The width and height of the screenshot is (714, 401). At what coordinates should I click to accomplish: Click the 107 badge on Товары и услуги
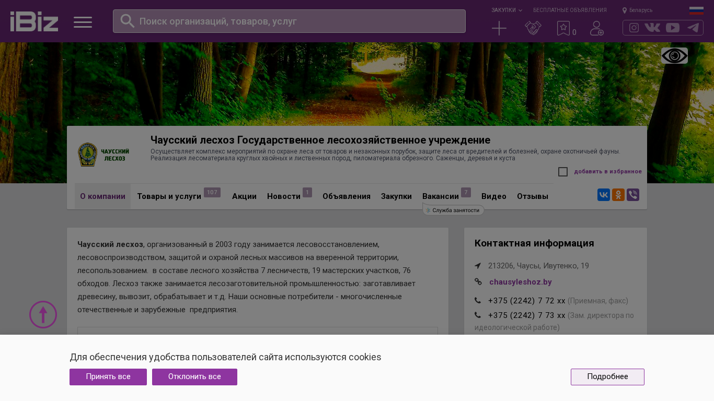click(x=212, y=193)
